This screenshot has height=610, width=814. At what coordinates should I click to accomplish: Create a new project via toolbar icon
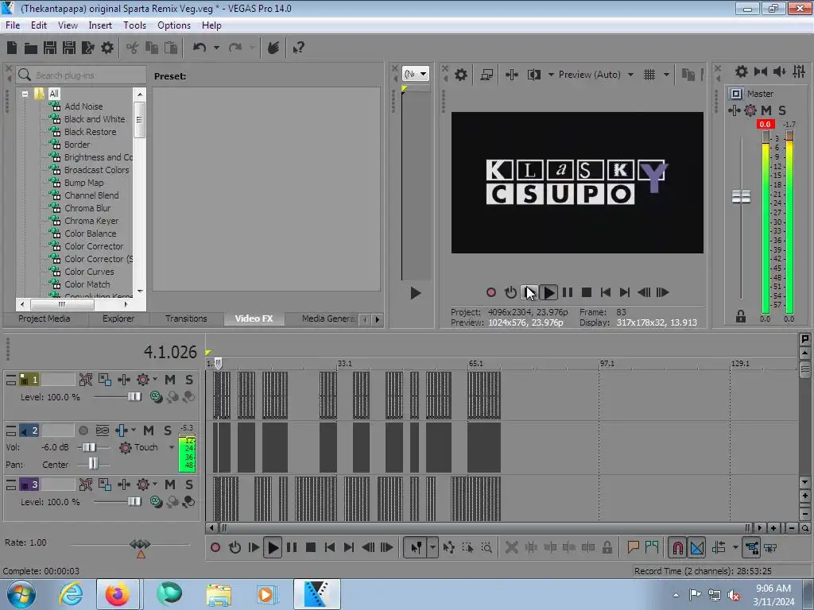click(12, 48)
